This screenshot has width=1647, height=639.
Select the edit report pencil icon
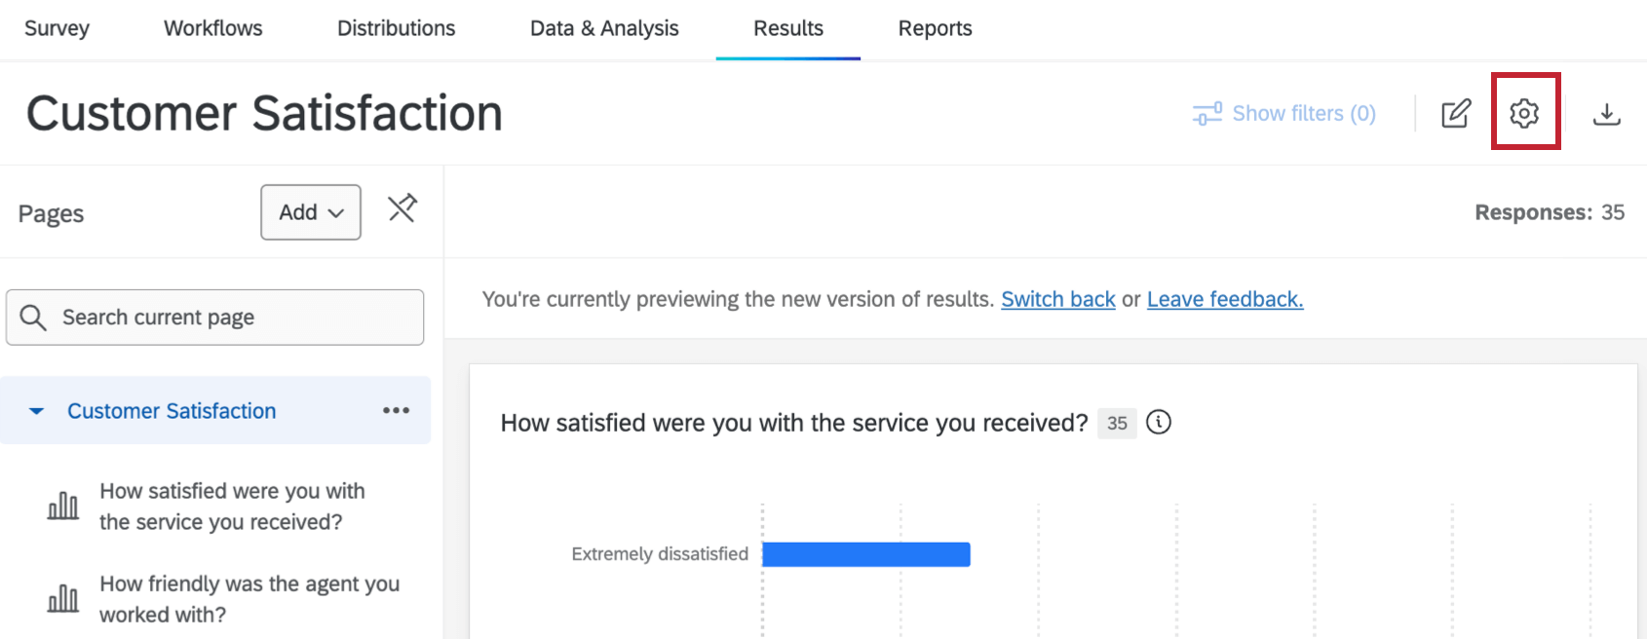(1454, 113)
